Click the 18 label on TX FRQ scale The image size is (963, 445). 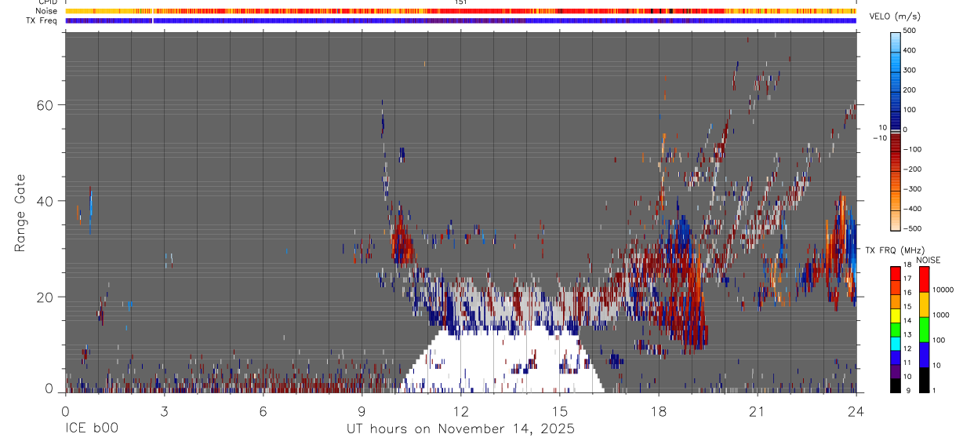(907, 266)
